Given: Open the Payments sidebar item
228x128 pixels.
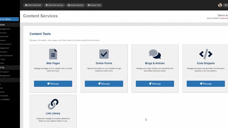Looking at the screenshot, I should [x=4, y=96].
